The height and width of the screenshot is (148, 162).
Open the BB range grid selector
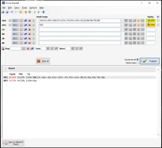[15, 43]
